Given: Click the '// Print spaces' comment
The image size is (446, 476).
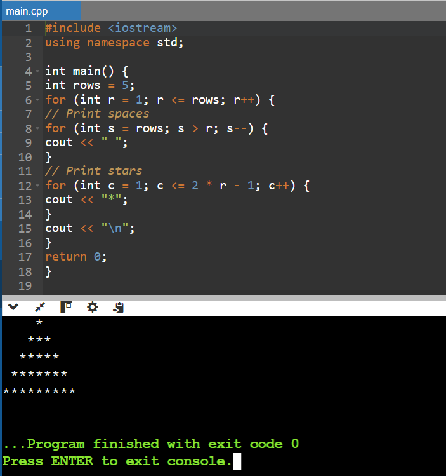Looking at the screenshot, I should coord(97,114).
